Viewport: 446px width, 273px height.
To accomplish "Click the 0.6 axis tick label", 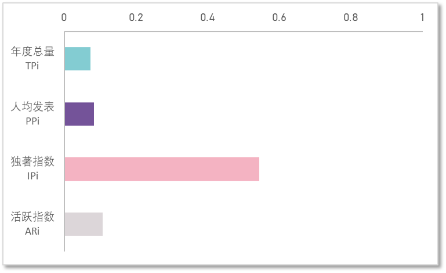I will pos(279,17).
